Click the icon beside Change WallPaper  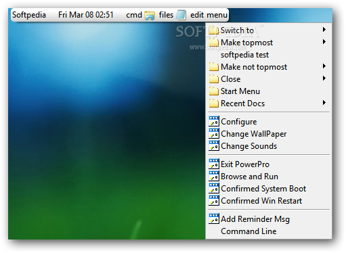coord(214,133)
